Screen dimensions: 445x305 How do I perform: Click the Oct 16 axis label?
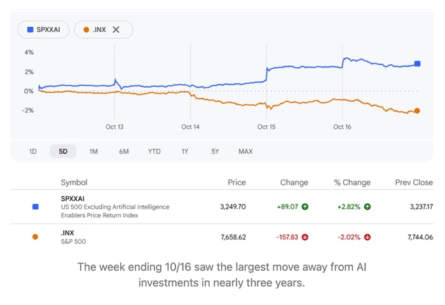coord(342,127)
